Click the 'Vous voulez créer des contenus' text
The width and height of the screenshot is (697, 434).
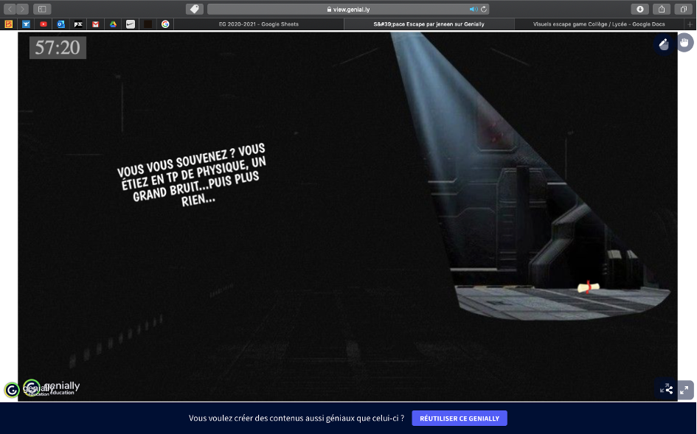297,419
